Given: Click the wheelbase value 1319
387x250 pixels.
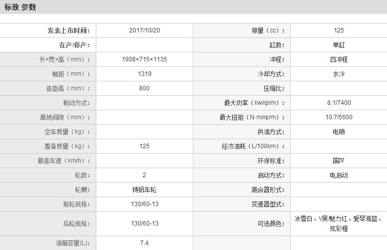Looking at the screenshot, I should coord(144,74).
